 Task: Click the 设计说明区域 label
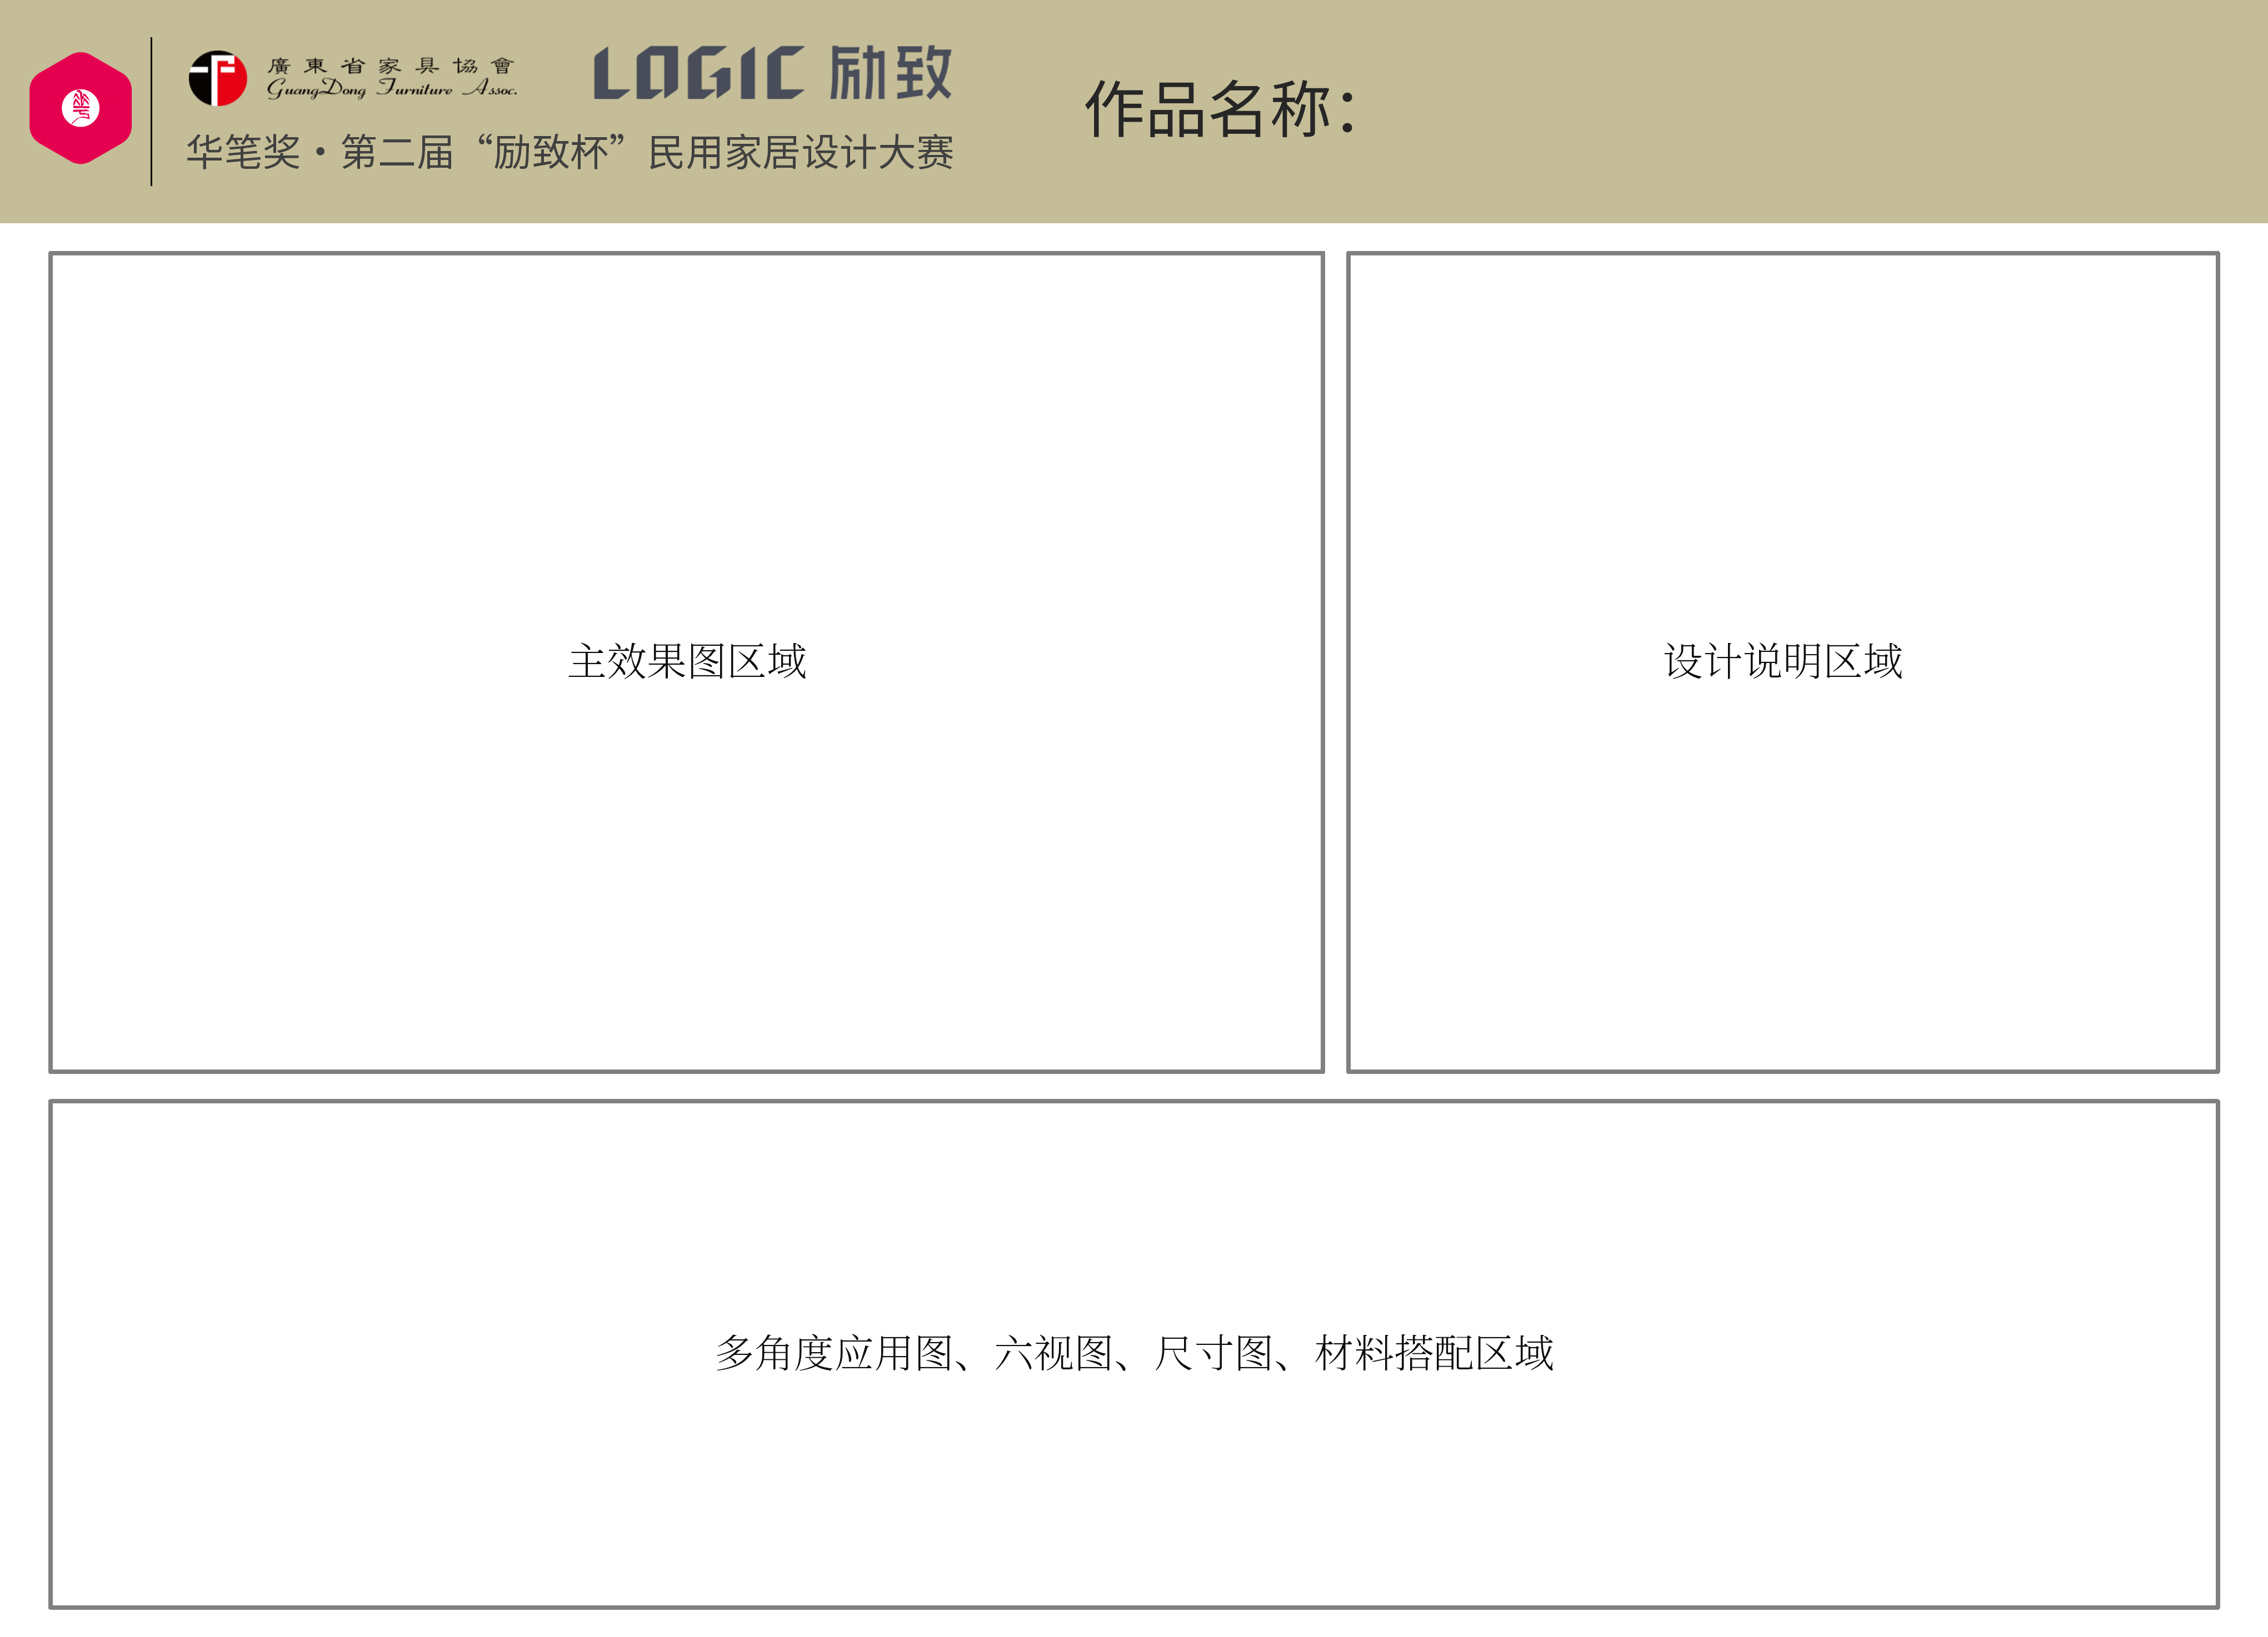point(1782,661)
